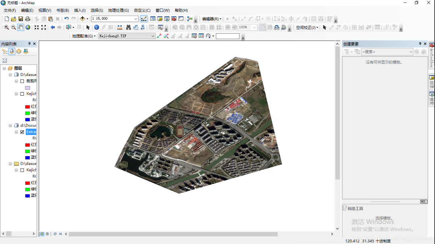Screen dimensions: 435x244
Task: Click the 裁剪 layer lavender symbol swatch
Action: click(27, 88)
